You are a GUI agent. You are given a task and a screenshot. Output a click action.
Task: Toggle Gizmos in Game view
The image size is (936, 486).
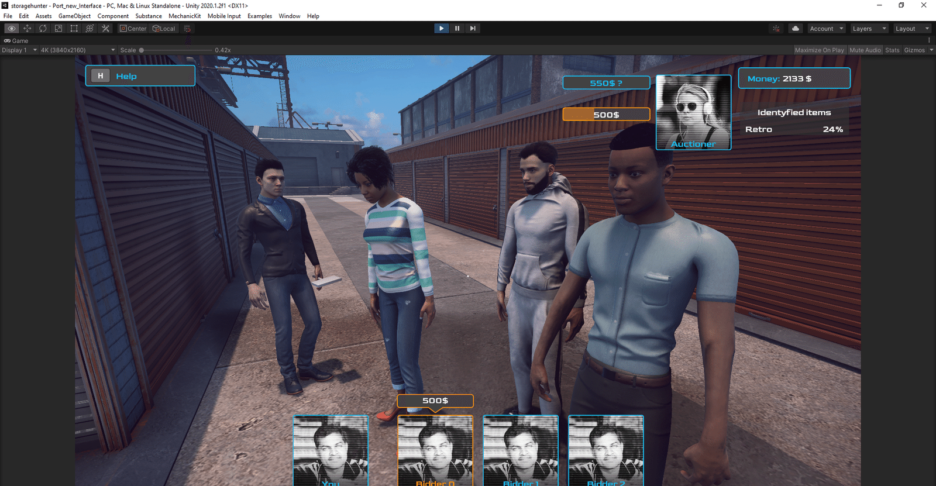(x=914, y=50)
